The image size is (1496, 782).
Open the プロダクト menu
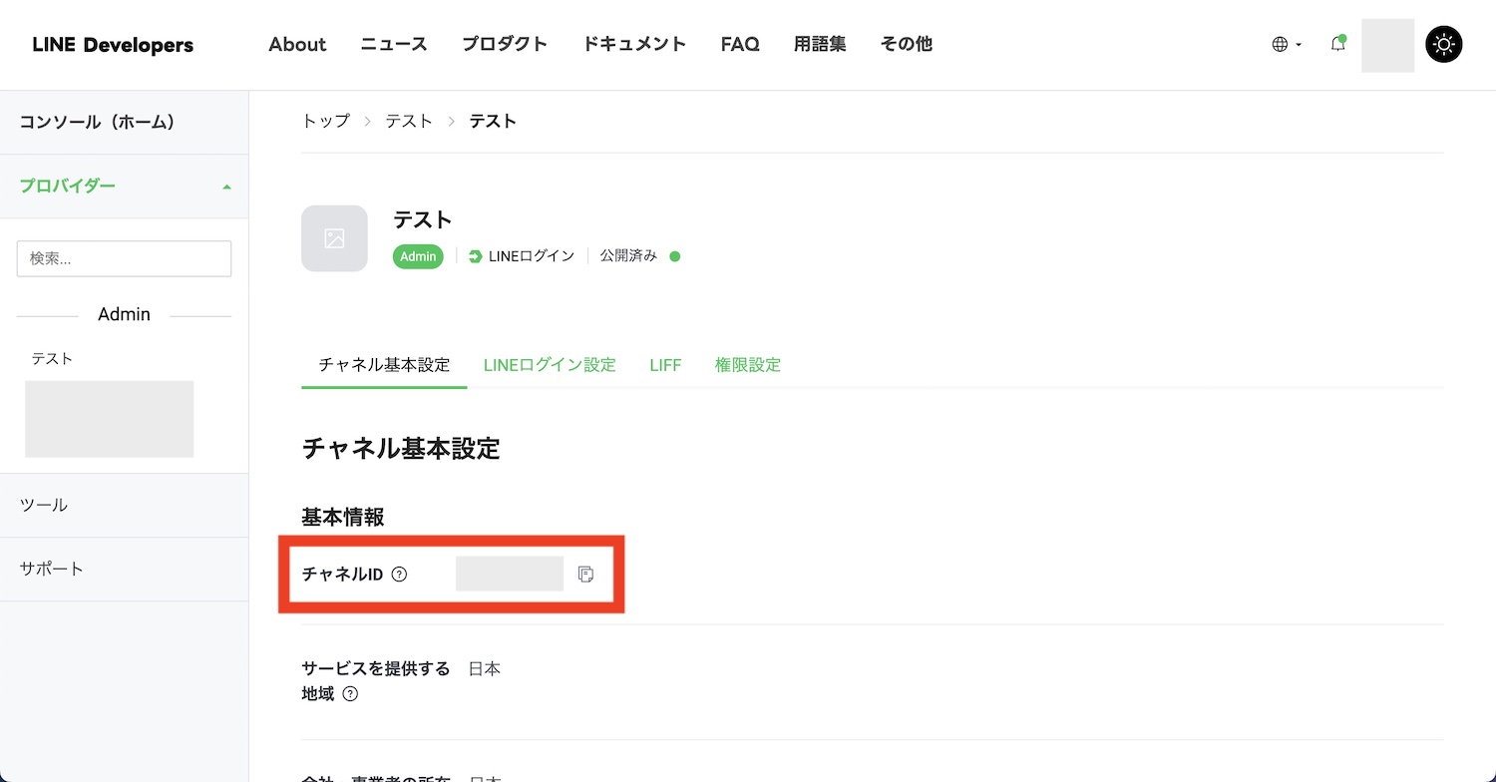click(x=505, y=44)
